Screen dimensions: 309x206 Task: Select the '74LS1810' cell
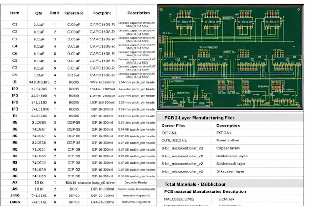coord(40,109)
